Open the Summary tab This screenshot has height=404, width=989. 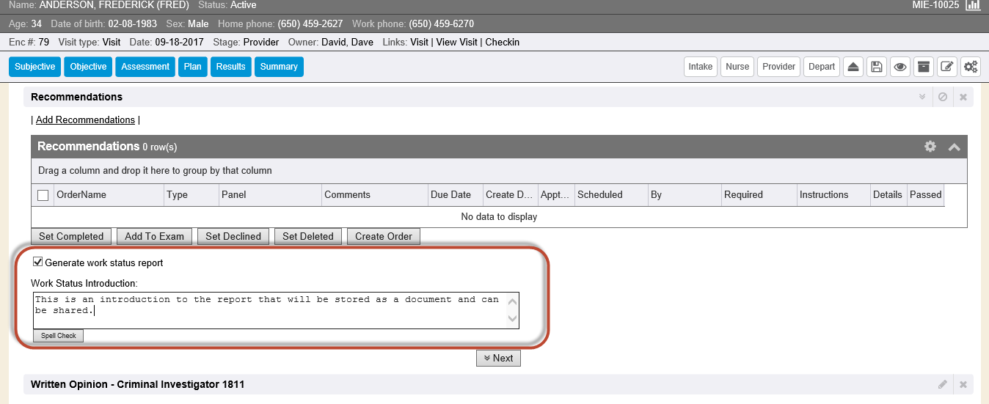[x=279, y=67]
